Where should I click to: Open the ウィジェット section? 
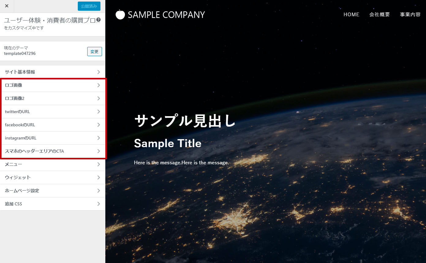click(53, 177)
